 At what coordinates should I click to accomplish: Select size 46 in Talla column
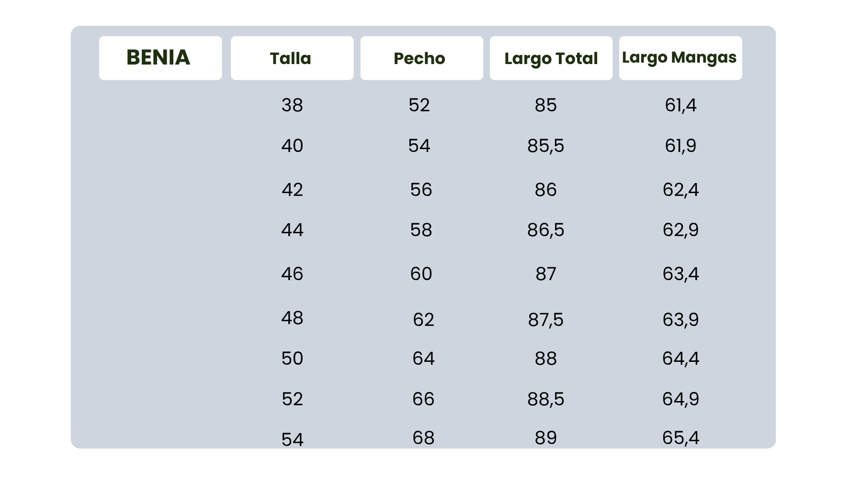pyautogui.click(x=292, y=274)
